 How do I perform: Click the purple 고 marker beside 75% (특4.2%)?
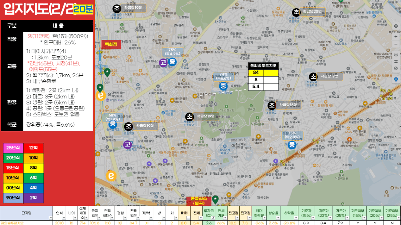click(163, 63)
